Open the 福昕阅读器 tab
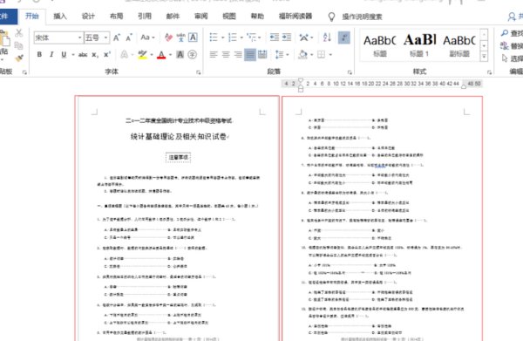523x341 pixels. [x=295, y=16]
